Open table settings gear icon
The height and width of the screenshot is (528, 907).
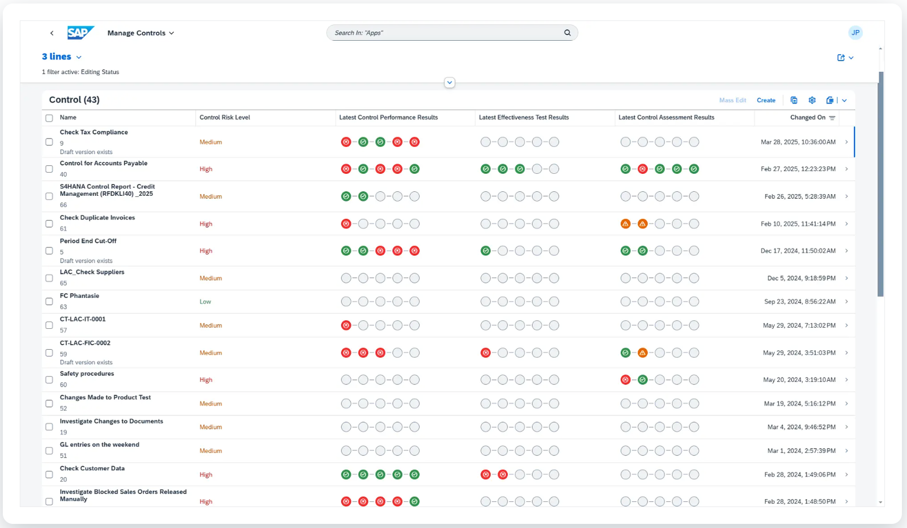[x=812, y=100]
